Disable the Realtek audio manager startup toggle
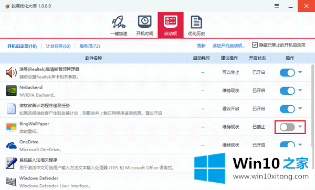Image resolution: width=315 pixels, height=190 pixels. point(287,72)
